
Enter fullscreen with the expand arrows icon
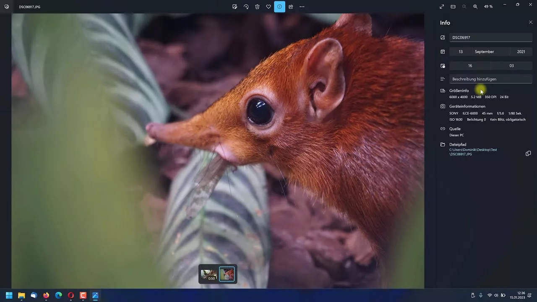[442, 7]
